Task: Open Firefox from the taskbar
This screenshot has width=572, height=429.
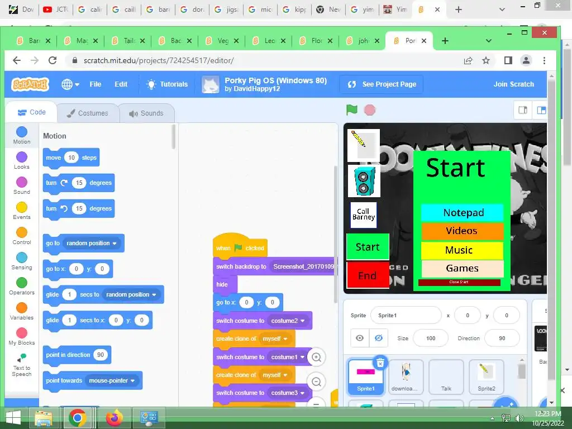Action: [x=114, y=418]
